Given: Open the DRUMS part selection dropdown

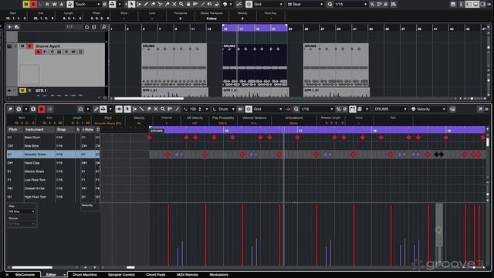Looking at the screenshot, I should coord(390,109).
